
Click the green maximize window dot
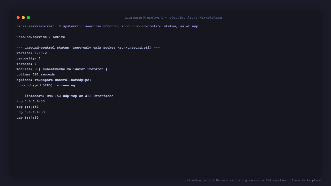pos(28,18)
